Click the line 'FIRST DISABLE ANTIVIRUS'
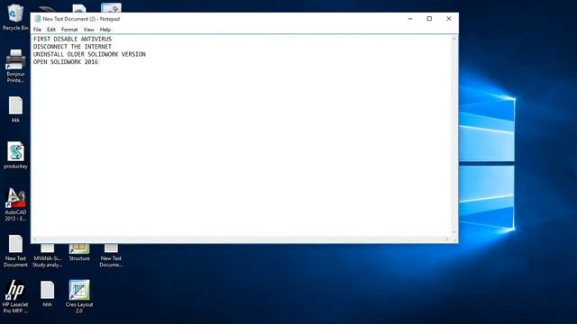 tap(72, 39)
